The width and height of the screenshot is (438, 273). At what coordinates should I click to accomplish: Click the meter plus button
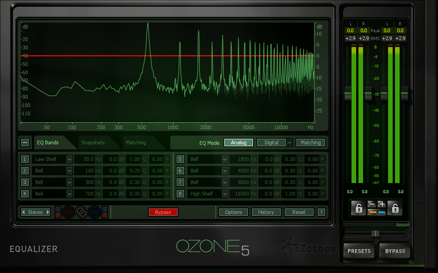(x=382, y=204)
